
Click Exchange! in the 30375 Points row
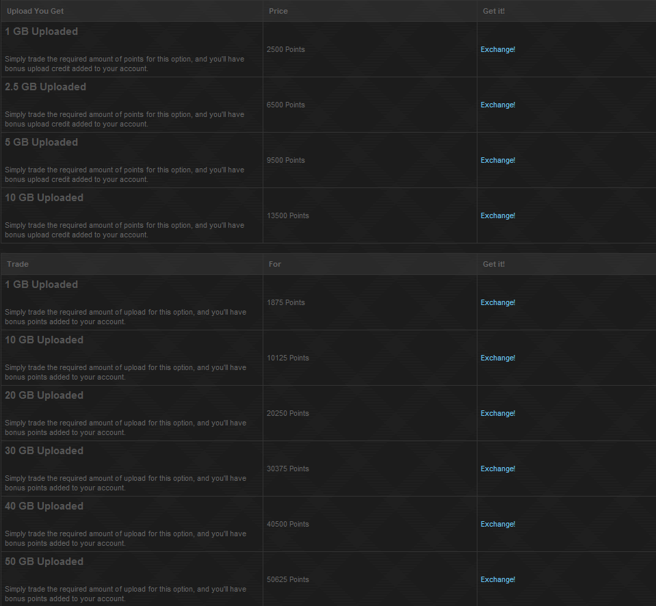[497, 469]
